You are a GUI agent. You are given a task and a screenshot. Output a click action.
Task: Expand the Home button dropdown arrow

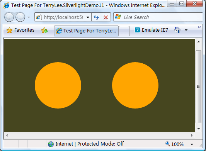[x=186, y=30]
